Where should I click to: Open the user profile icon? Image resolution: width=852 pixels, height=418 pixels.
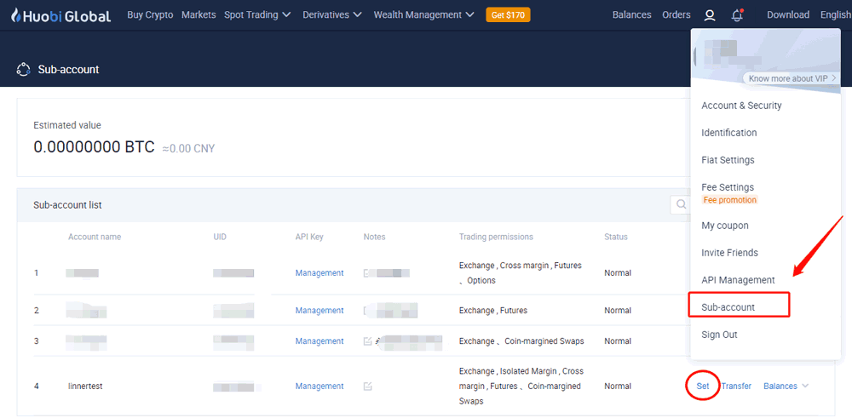click(709, 15)
